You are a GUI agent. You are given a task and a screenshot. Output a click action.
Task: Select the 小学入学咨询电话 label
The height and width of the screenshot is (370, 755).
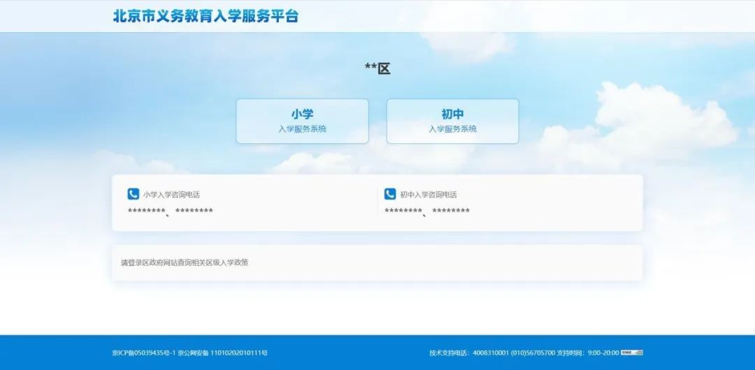pyautogui.click(x=171, y=195)
